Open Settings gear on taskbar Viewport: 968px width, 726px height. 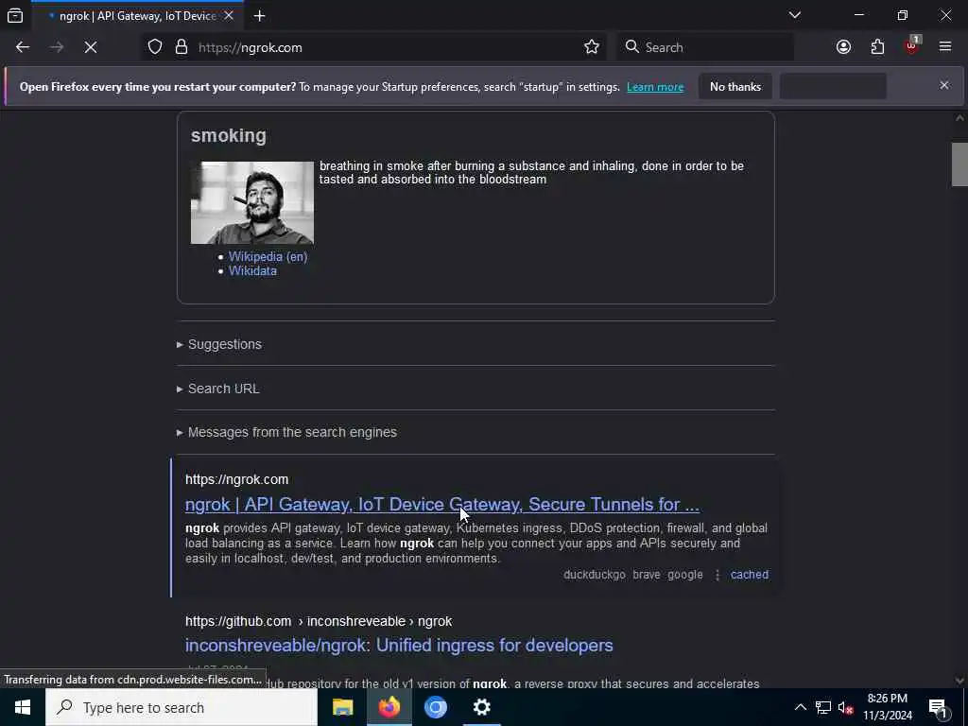point(481,707)
